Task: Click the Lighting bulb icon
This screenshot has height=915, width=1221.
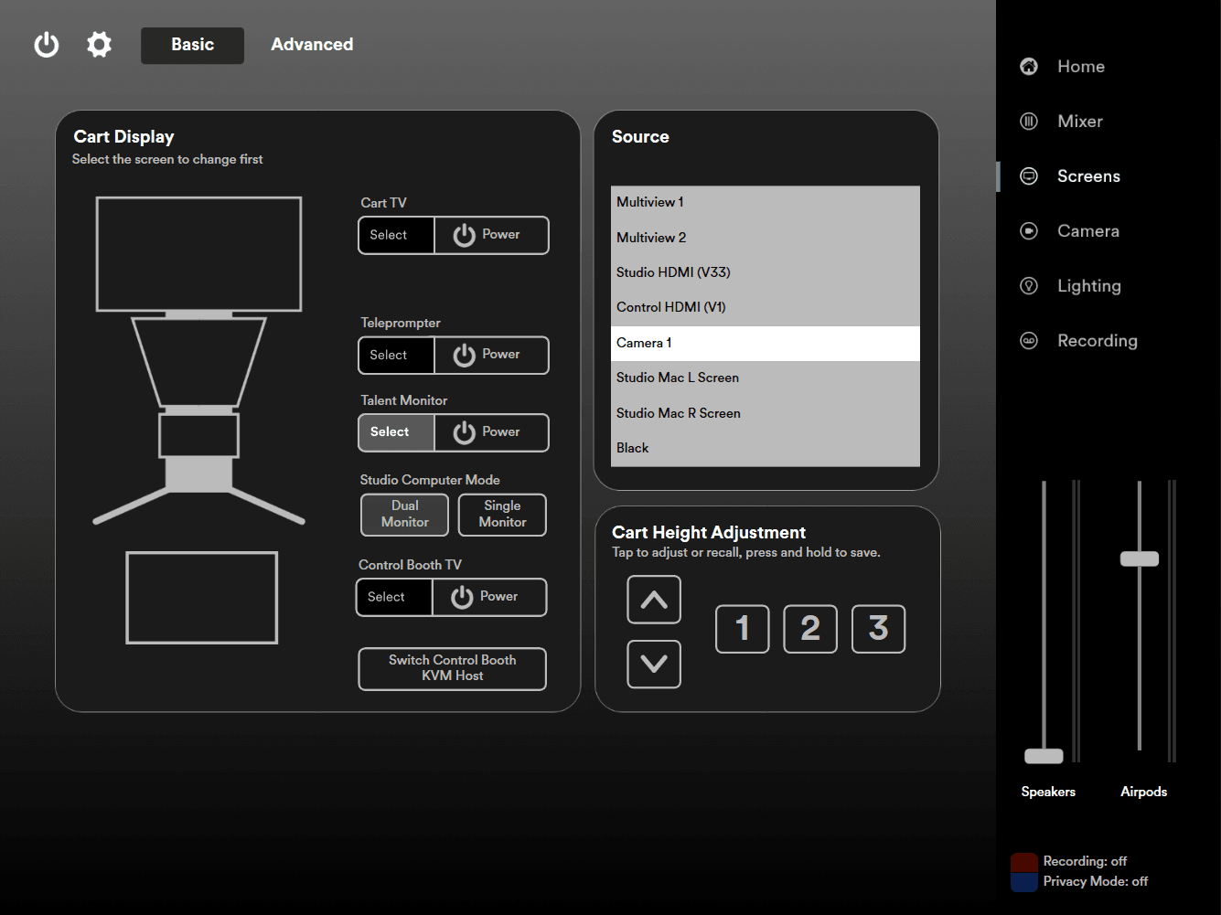Action: tap(1029, 286)
